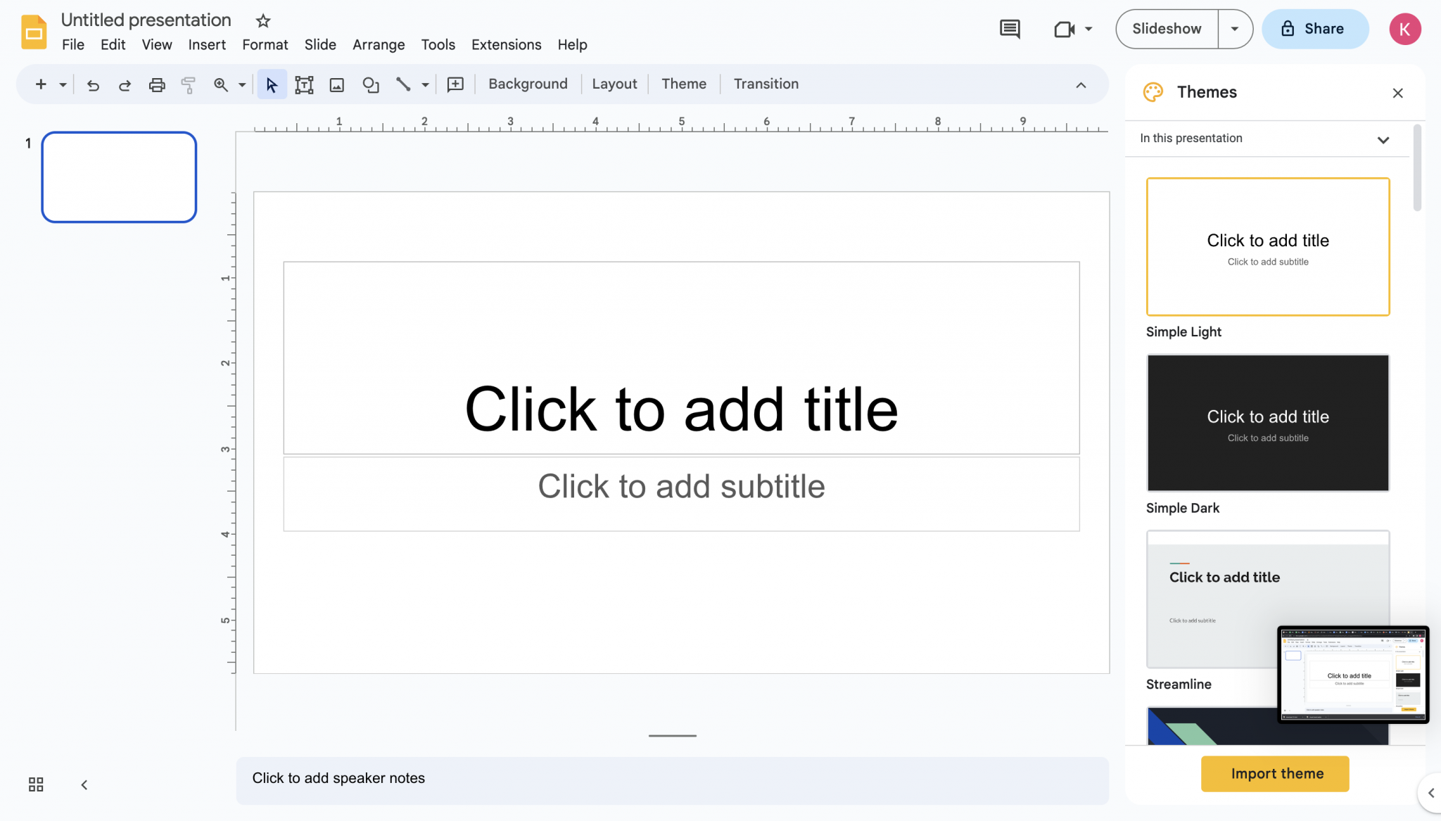The height and width of the screenshot is (821, 1441).
Task: Select the Shape tool
Action: 371,84
